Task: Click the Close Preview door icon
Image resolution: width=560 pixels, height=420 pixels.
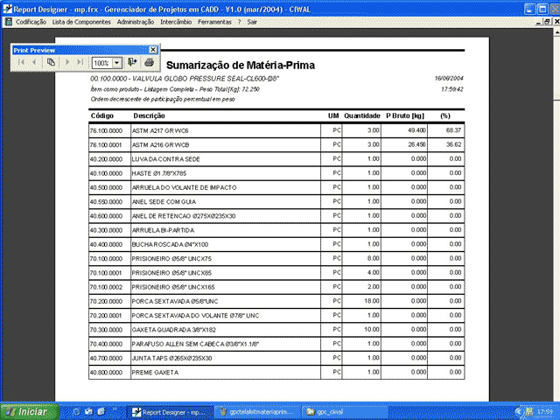Action: 132,63
